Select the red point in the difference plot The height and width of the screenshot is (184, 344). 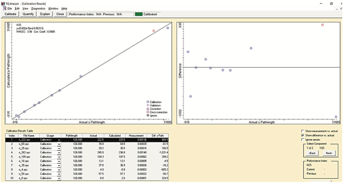tap(323, 25)
